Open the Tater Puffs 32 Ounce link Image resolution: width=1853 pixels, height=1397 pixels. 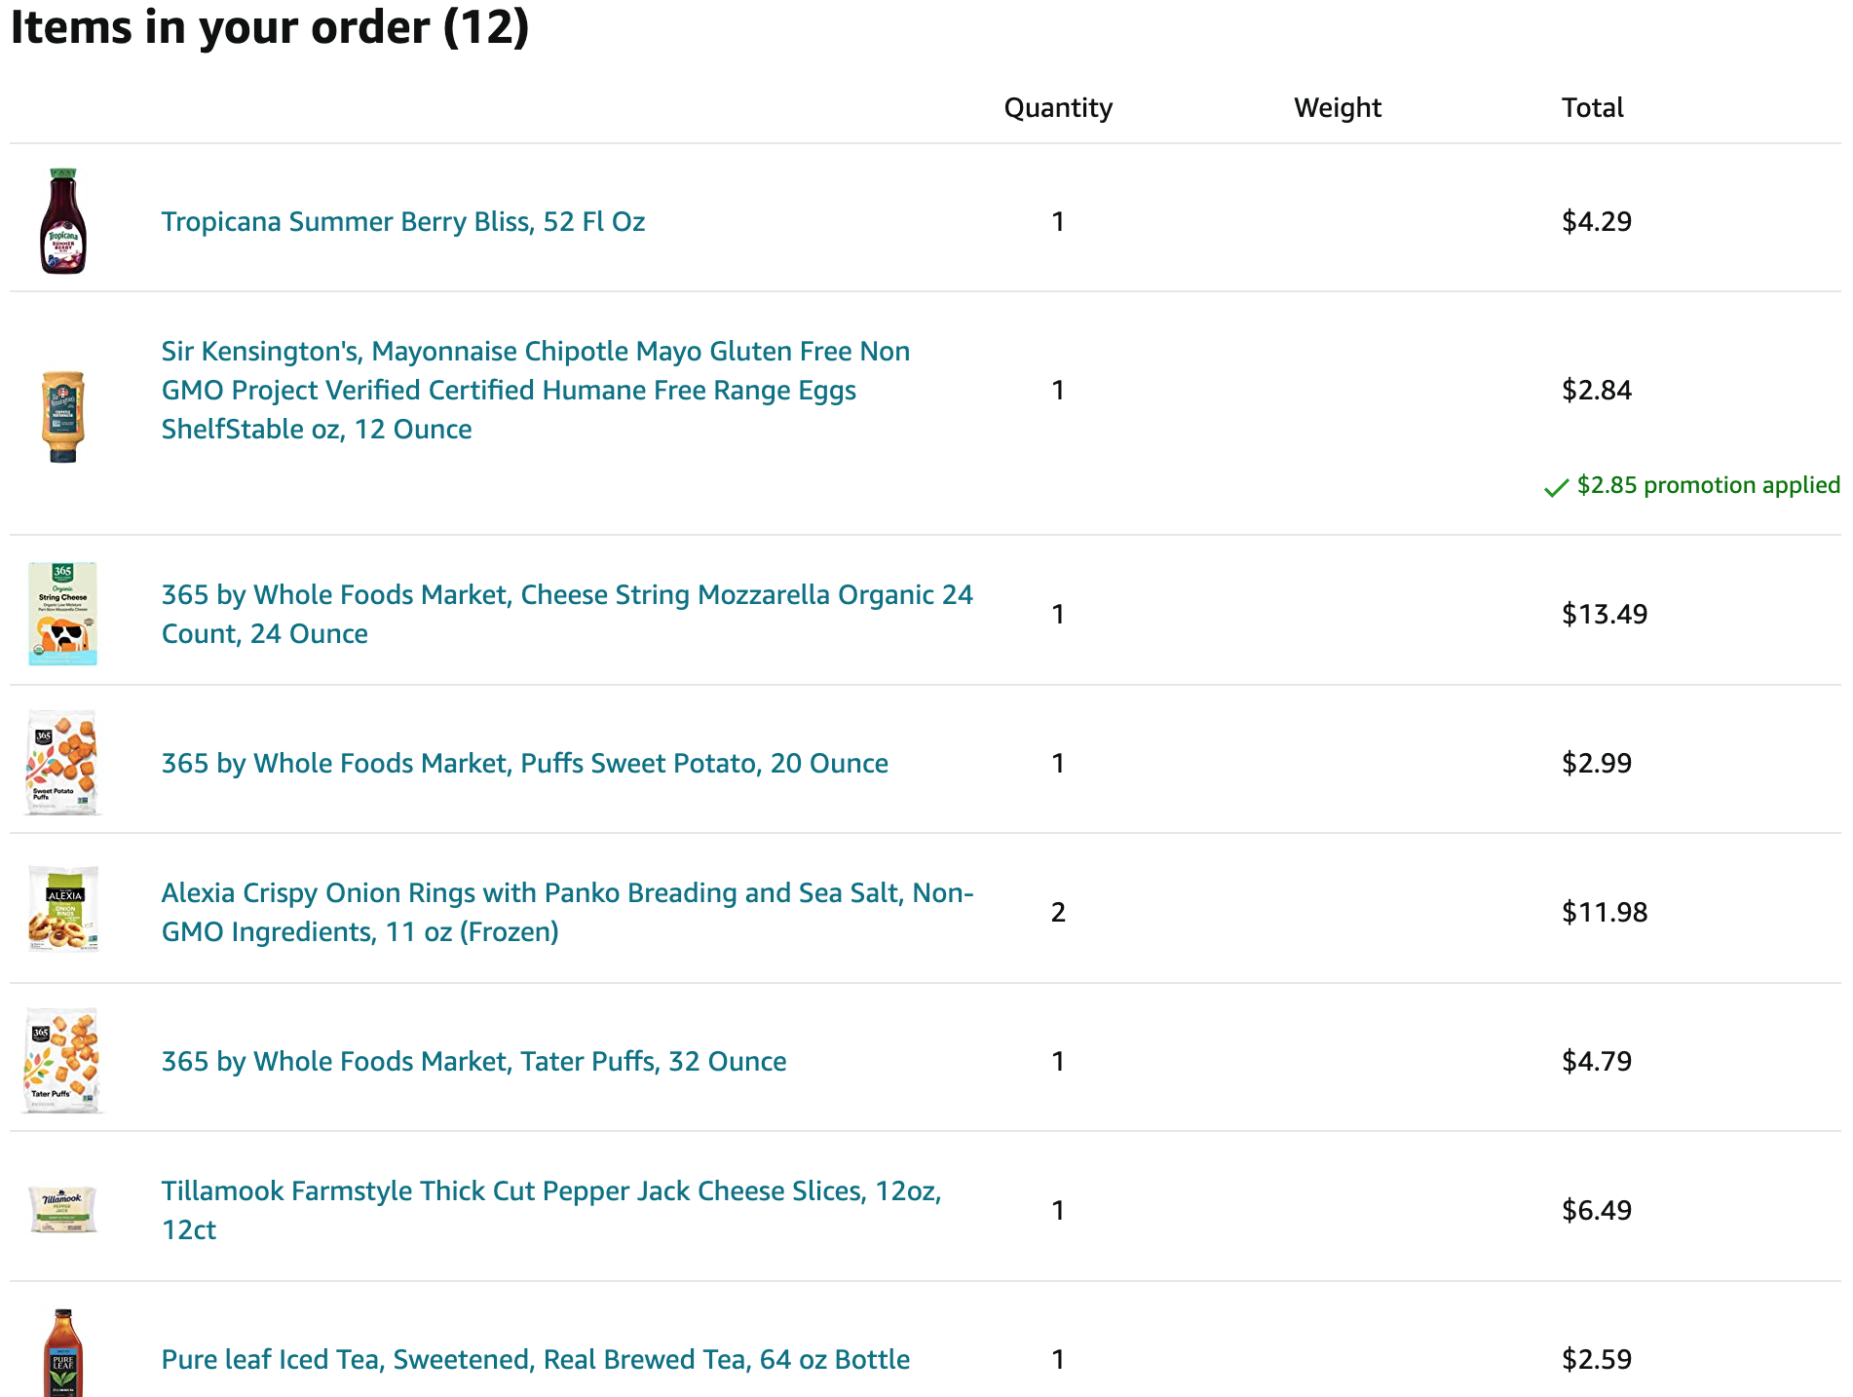(x=474, y=1061)
